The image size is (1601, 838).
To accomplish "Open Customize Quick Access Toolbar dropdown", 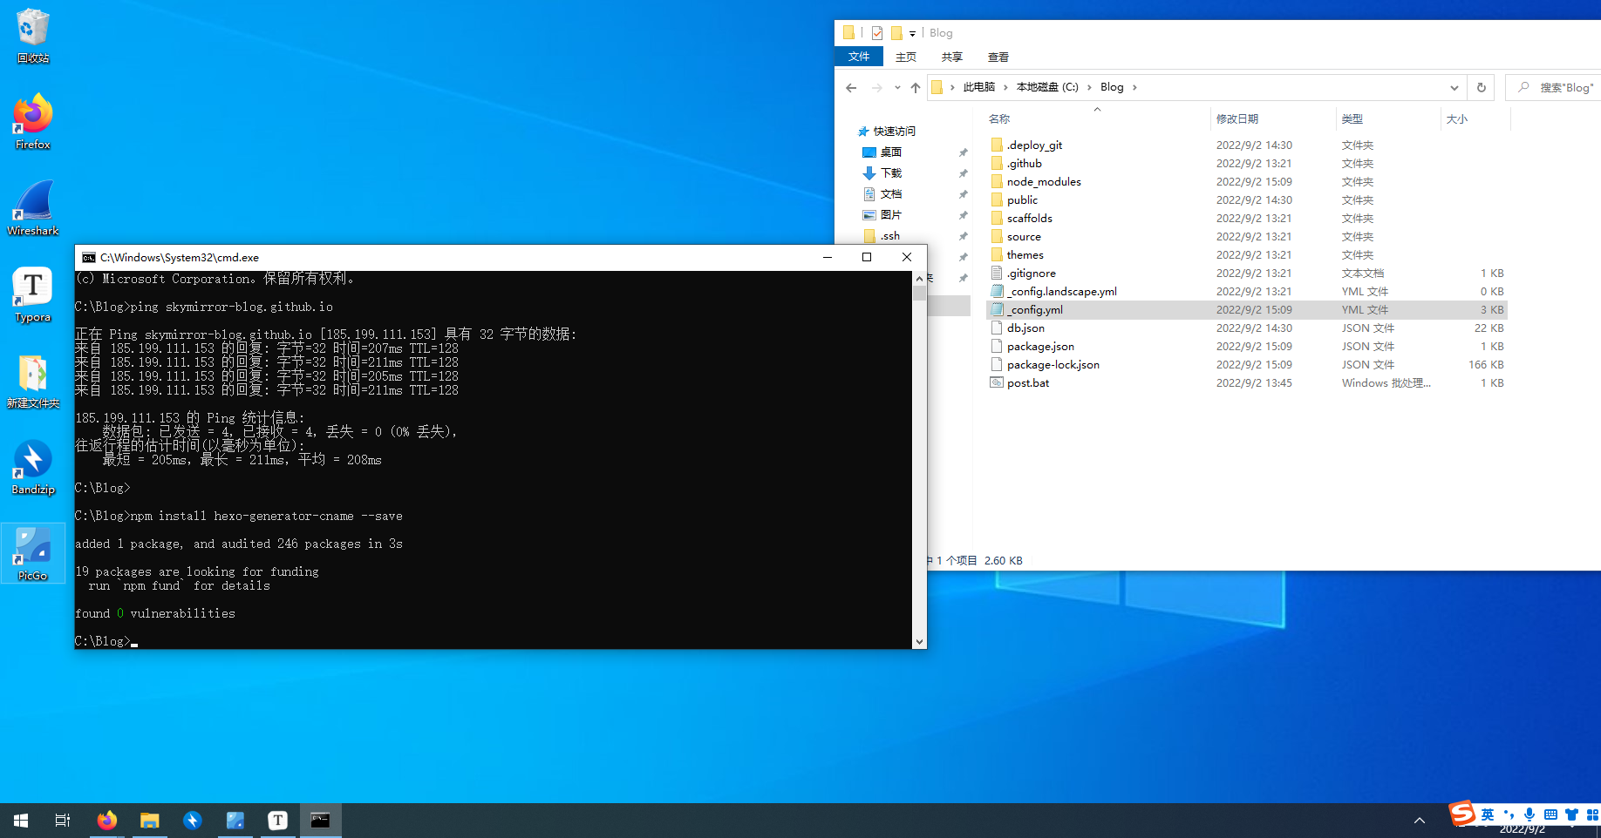I will pos(913,34).
